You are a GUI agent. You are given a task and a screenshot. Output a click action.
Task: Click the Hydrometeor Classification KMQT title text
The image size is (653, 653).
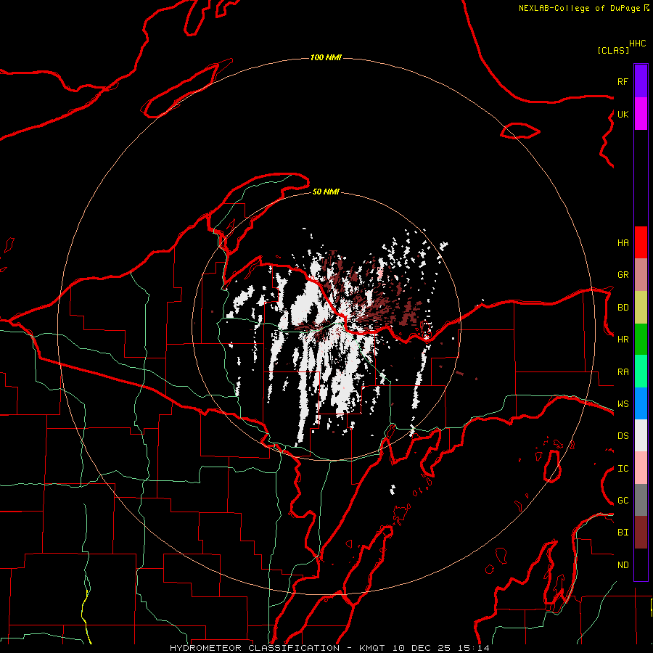[329, 648]
